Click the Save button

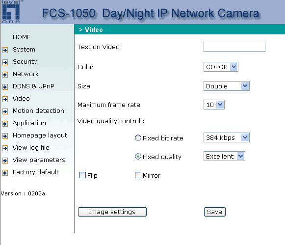(x=215, y=212)
